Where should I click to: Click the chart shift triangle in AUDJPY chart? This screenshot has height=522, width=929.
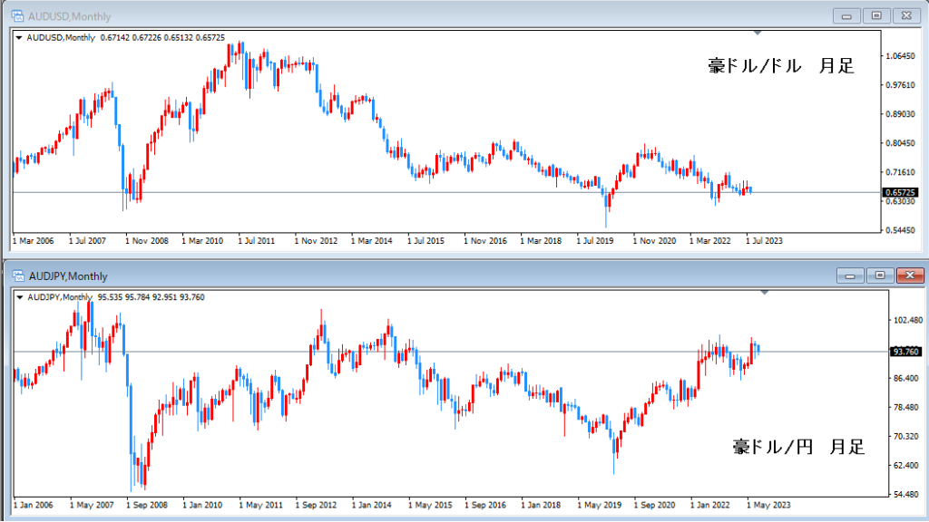point(765,293)
